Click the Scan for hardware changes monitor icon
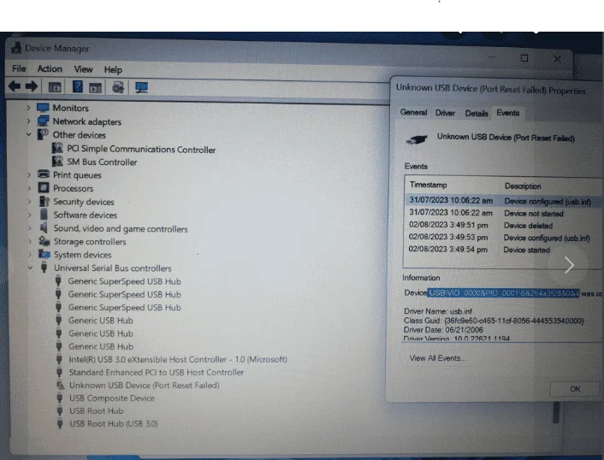 pos(141,88)
